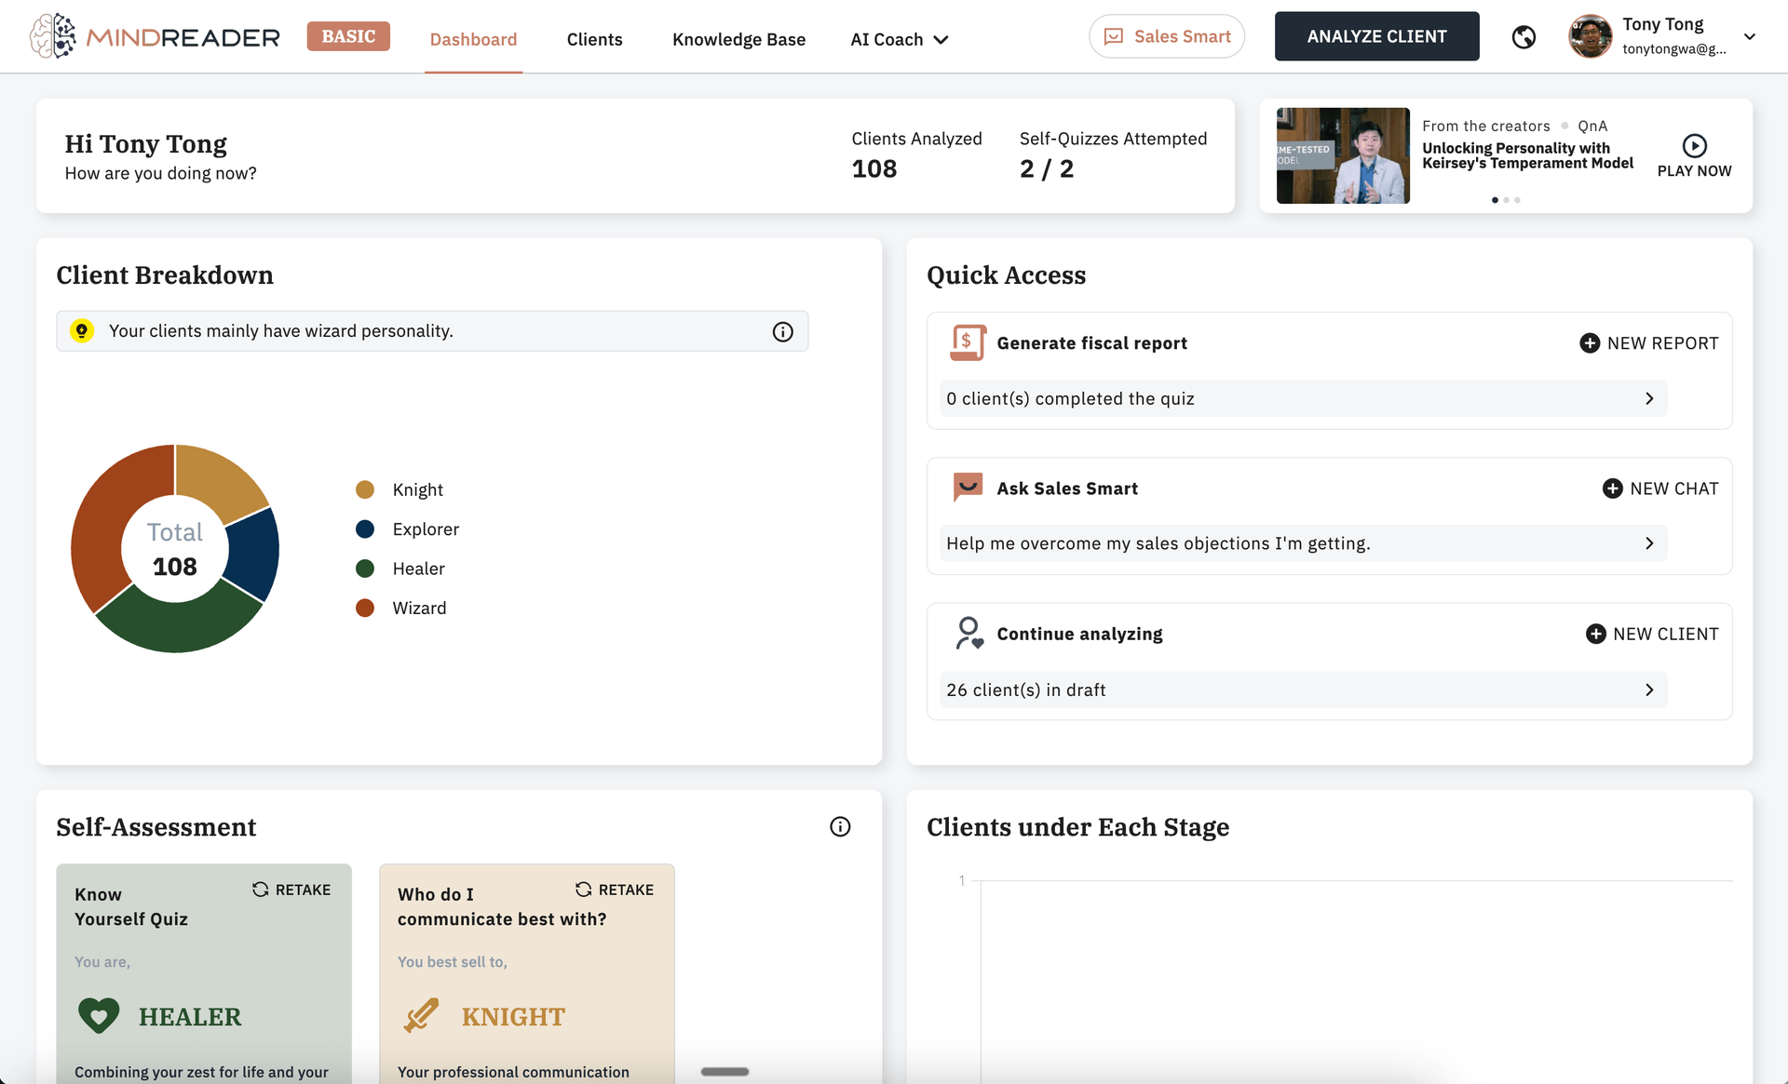Screen dimensions: 1788x1084
Task: Switch to the Clients tab
Action: pyautogui.click(x=594, y=39)
